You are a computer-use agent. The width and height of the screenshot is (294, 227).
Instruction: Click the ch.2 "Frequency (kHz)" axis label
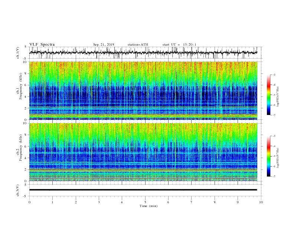[x=21, y=148]
